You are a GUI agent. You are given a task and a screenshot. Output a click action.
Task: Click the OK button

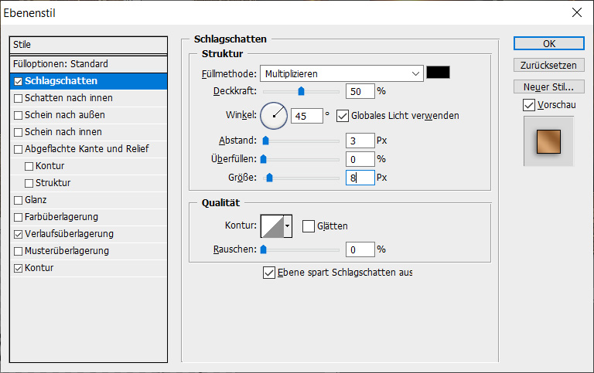click(548, 44)
